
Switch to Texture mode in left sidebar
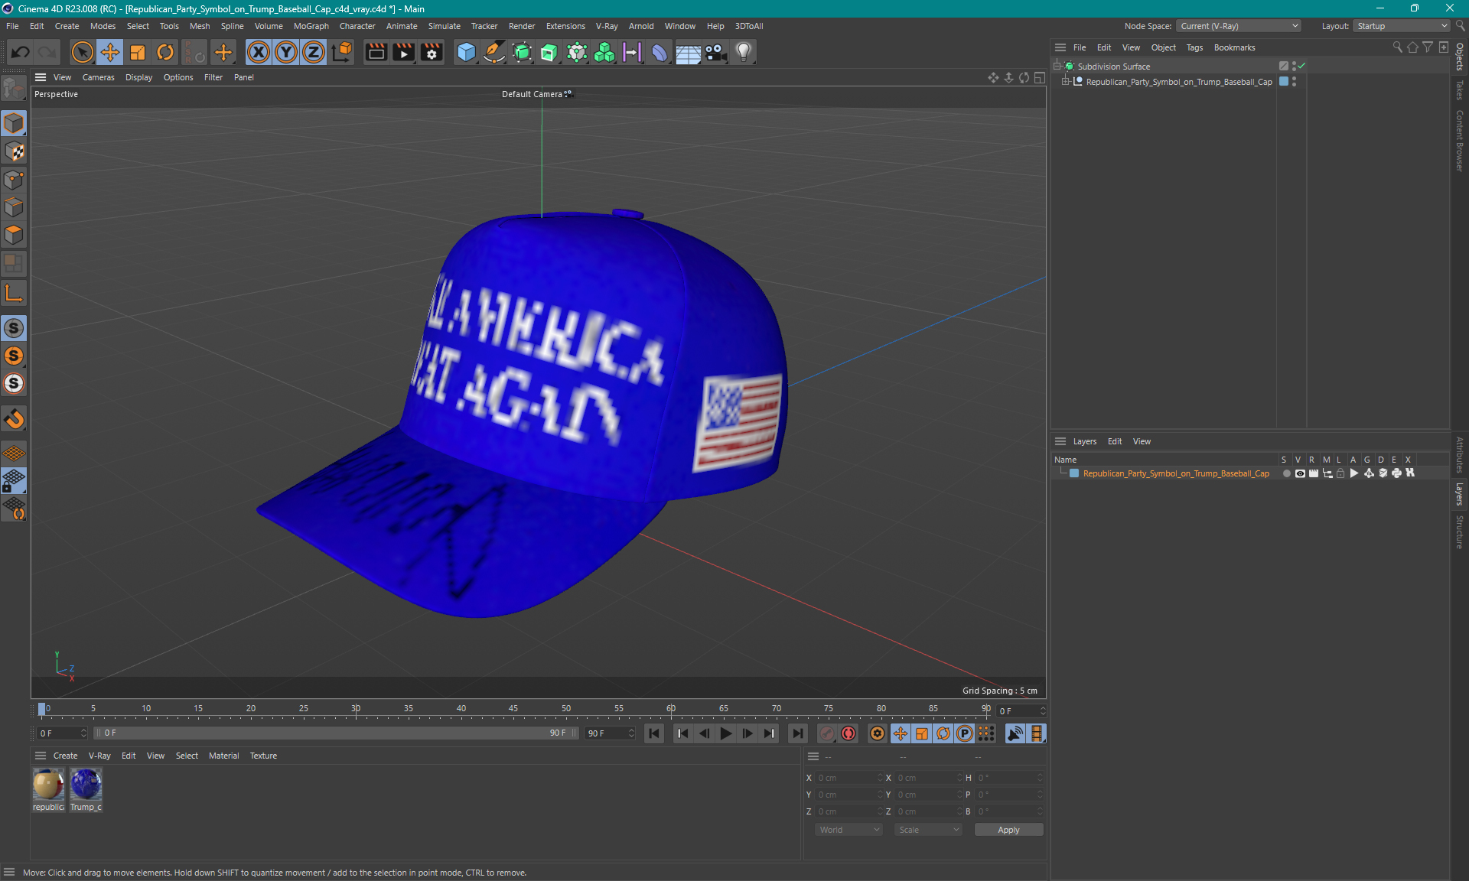point(14,151)
